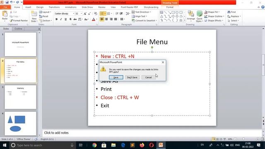The height and width of the screenshot is (149, 265).
Task: Open Opera browser from the taskbar
Action: click(152, 145)
